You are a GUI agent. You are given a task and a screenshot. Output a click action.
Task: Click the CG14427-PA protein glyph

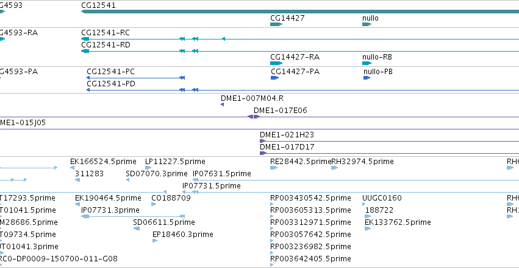pos(274,78)
